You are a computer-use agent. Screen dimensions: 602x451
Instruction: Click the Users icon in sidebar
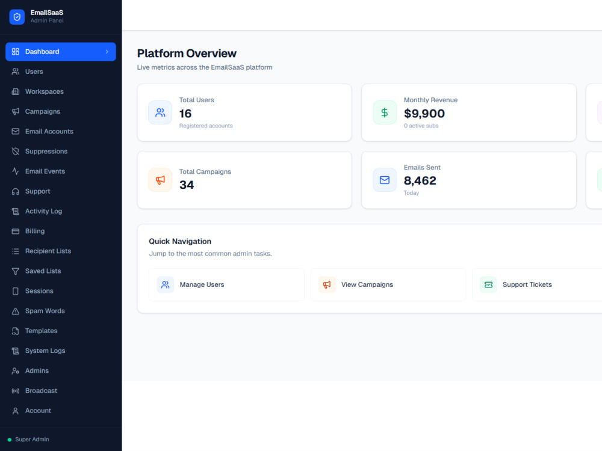tap(16, 72)
